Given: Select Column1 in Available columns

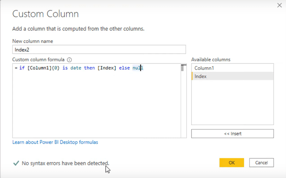Looking at the screenshot, I should tap(232, 68).
